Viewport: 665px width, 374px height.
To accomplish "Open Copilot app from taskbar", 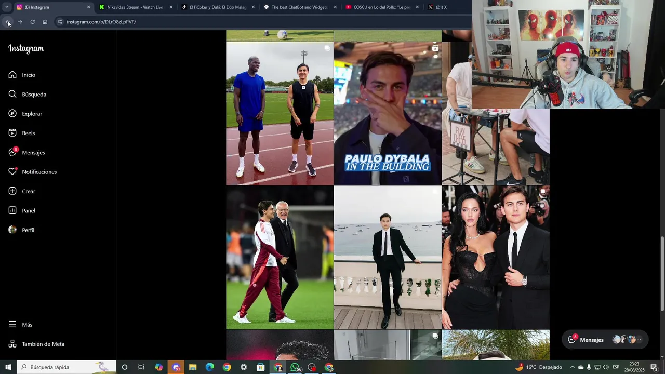I will click(x=159, y=367).
